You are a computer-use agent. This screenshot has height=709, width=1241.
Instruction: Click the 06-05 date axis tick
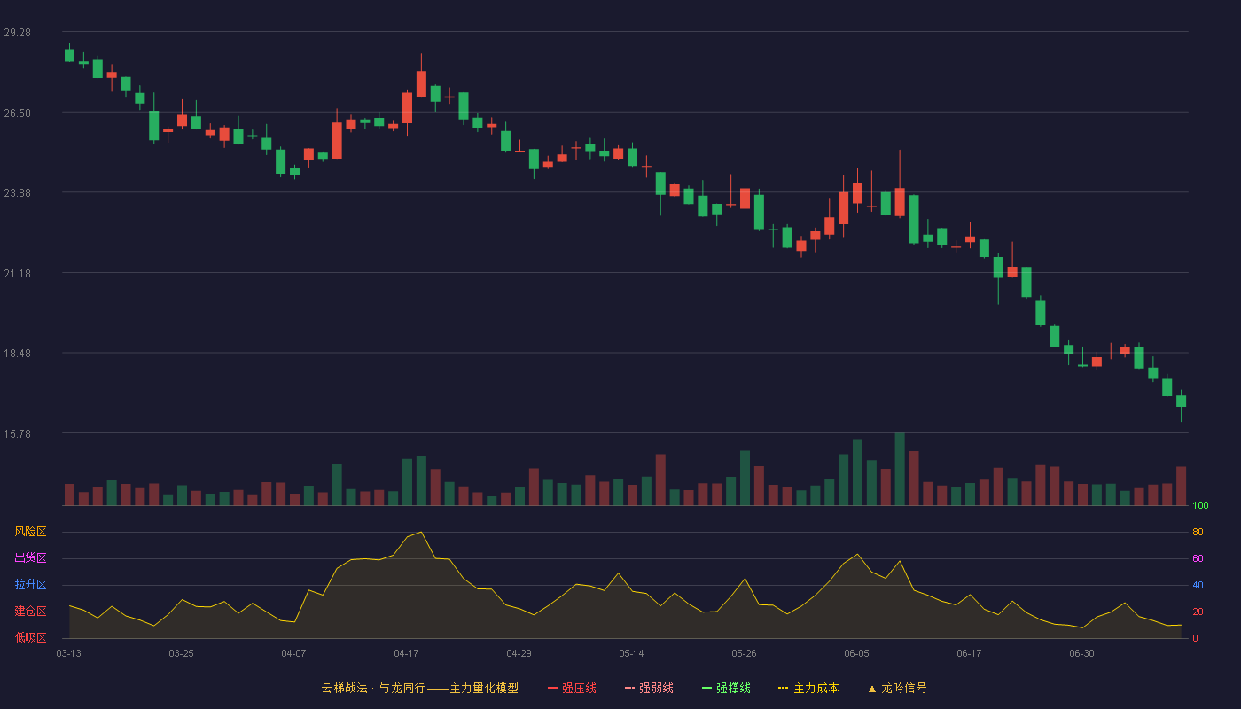pos(856,653)
